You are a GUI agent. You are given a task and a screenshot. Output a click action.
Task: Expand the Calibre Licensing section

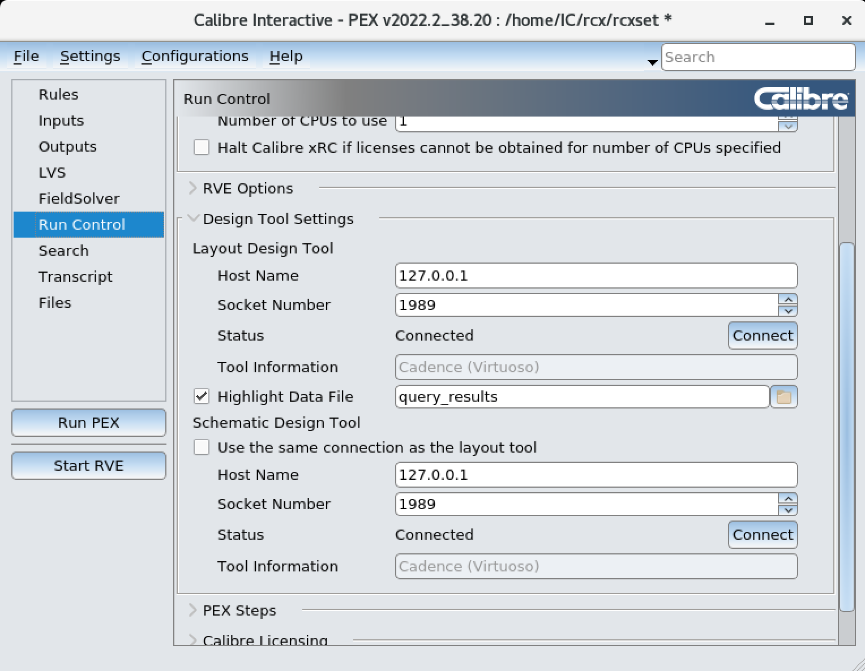(192, 640)
